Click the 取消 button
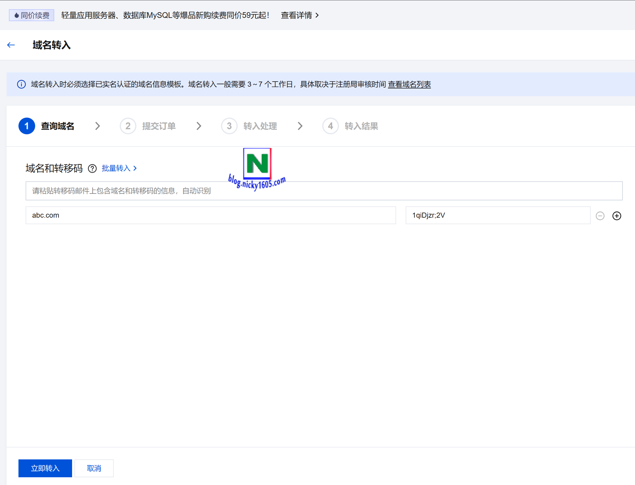This screenshot has height=485, width=635. click(94, 468)
